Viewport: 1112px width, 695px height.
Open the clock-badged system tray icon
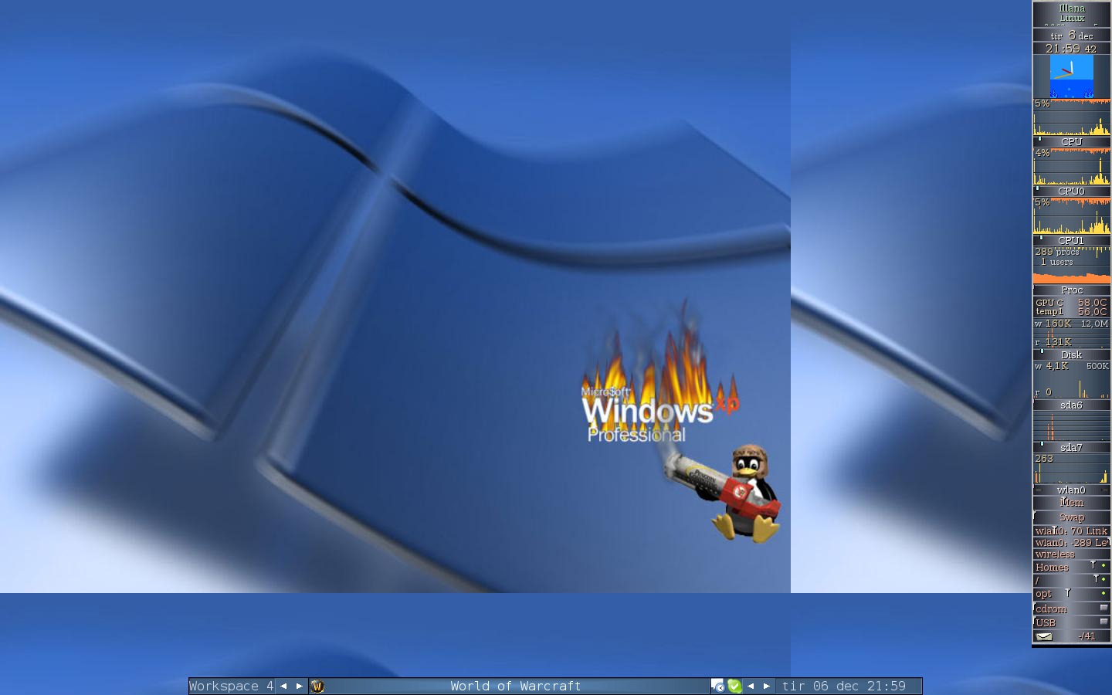pyautogui.click(x=717, y=686)
